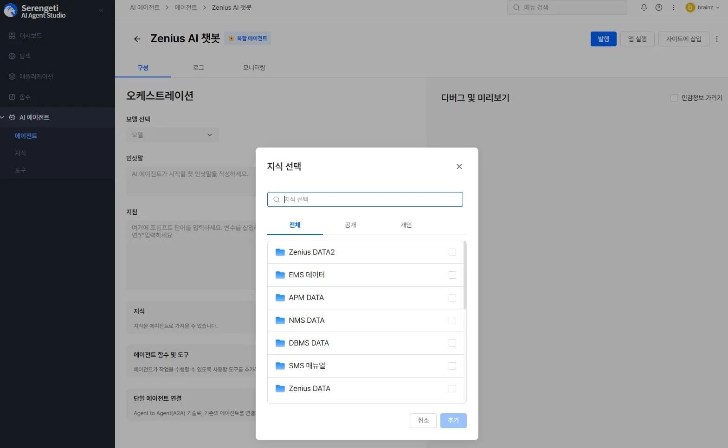Click the EMS 데이터 folder icon
This screenshot has height=448, width=728.
point(280,275)
